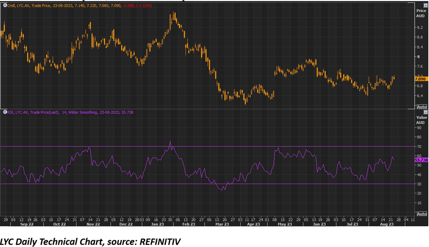The height and width of the screenshot is (247, 429).
Task: Click the 30 level on RSI axis
Action: (x=419, y=184)
